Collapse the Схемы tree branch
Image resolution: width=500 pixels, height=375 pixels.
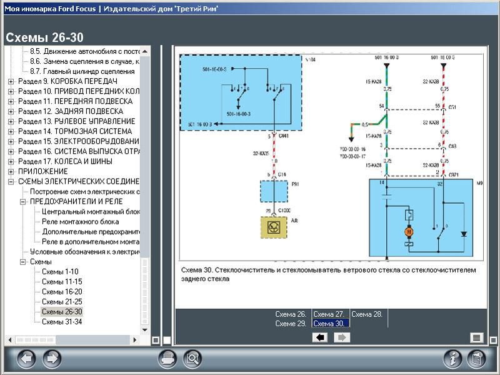(x=23, y=262)
